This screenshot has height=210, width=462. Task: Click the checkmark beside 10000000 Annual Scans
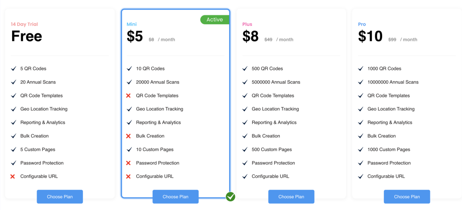click(x=360, y=82)
